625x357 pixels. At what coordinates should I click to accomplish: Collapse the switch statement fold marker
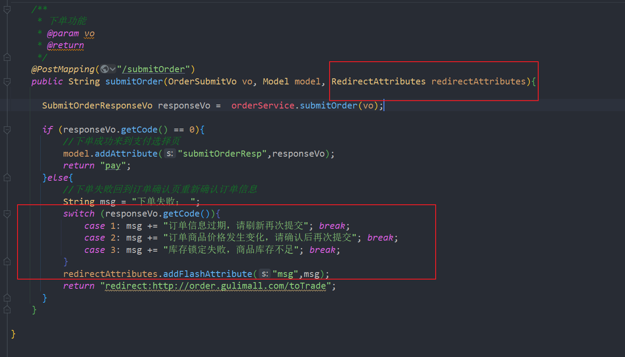coord(7,213)
